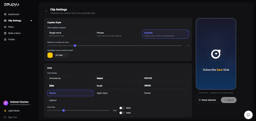Go back using the left chevron arrow
The image size is (256, 121).
click(46, 11)
